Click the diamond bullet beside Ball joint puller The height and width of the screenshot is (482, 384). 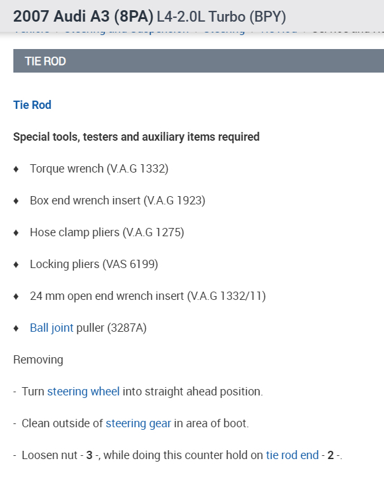pos(16,328)
